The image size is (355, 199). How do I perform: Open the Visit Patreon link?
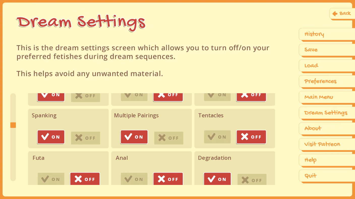(x=322, y=144)
